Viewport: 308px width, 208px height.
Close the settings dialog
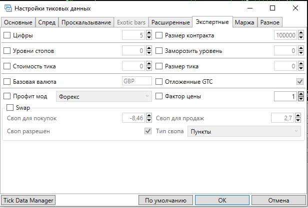point(295,8)
